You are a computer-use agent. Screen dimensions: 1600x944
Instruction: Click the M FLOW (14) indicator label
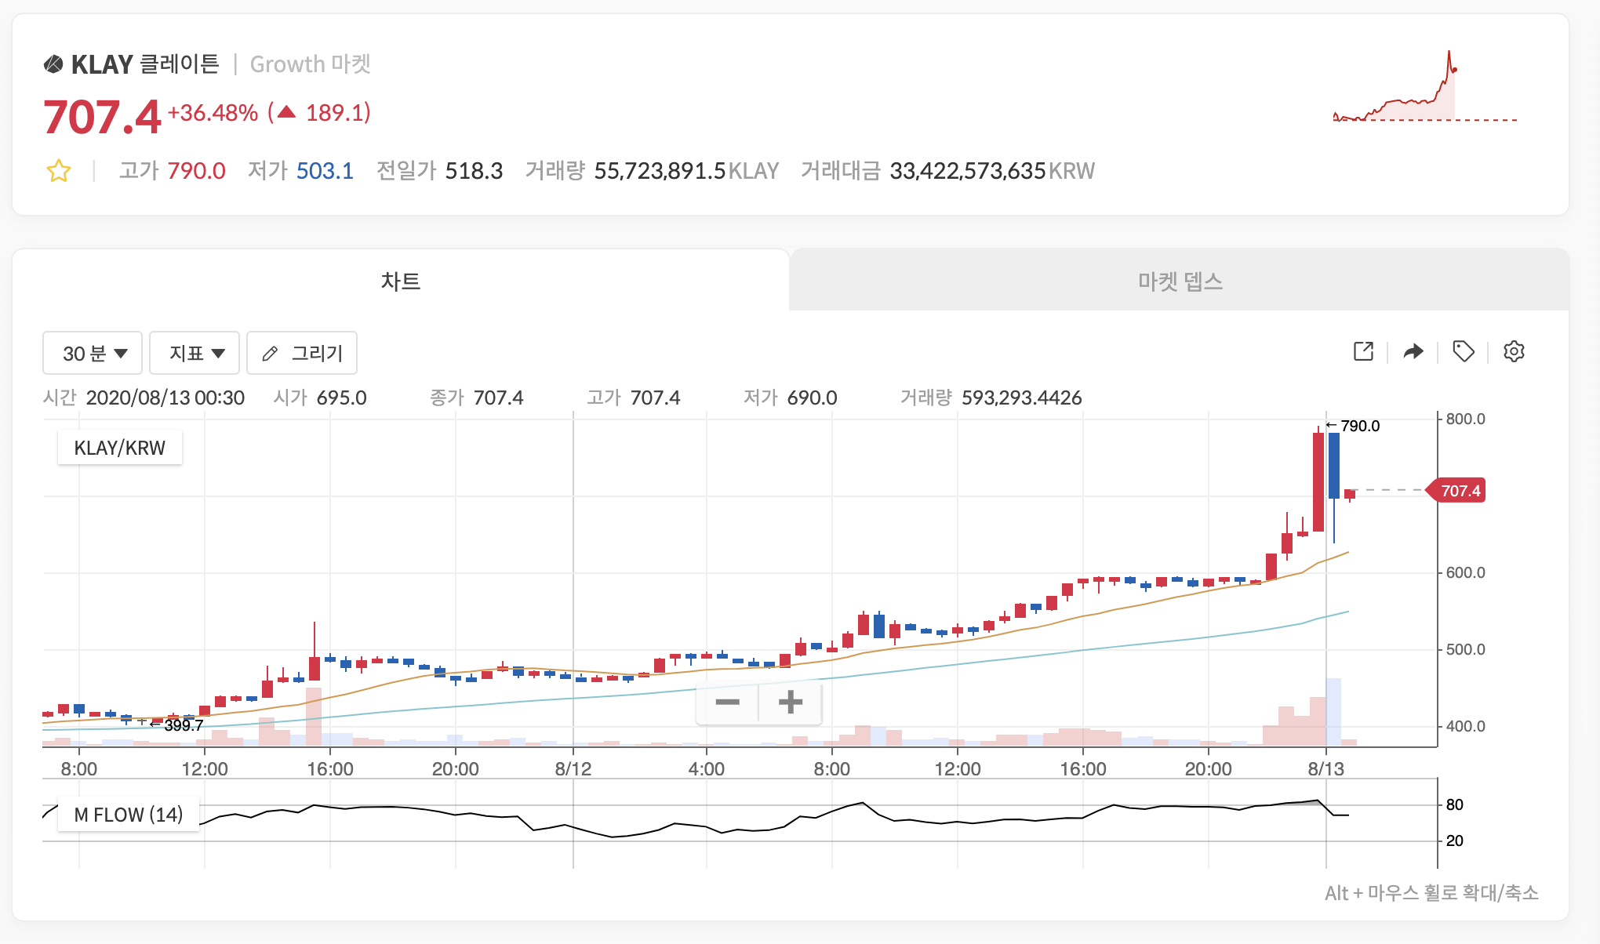tap(129, 815)
